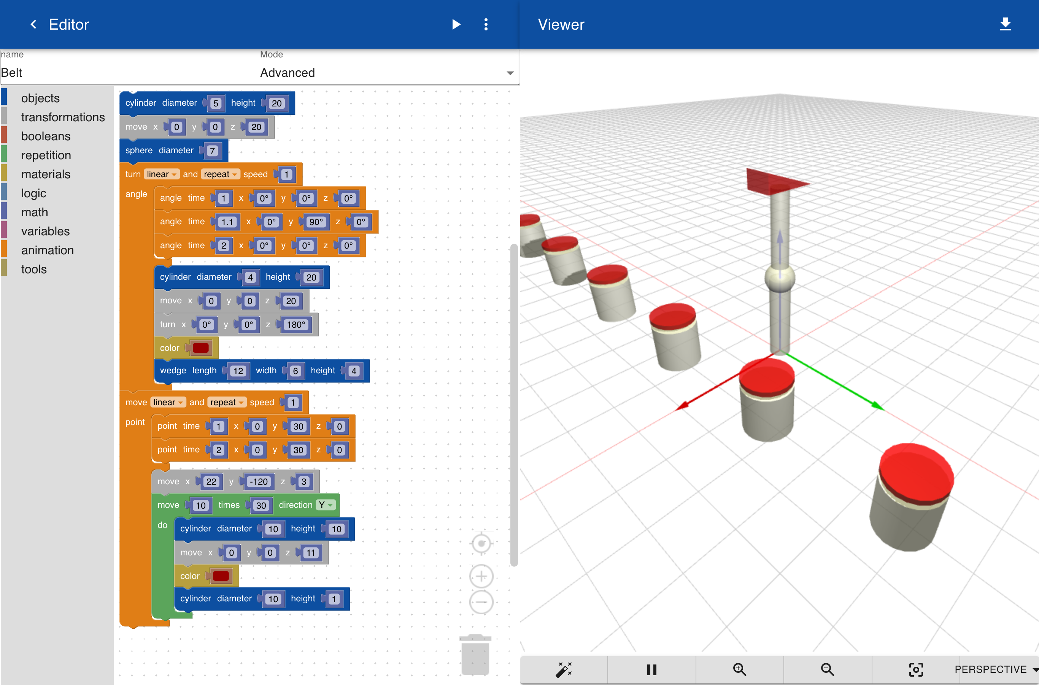Zoom in the 3D viewer
This screenshot has height=685, width=1039.
pos(739,669)
